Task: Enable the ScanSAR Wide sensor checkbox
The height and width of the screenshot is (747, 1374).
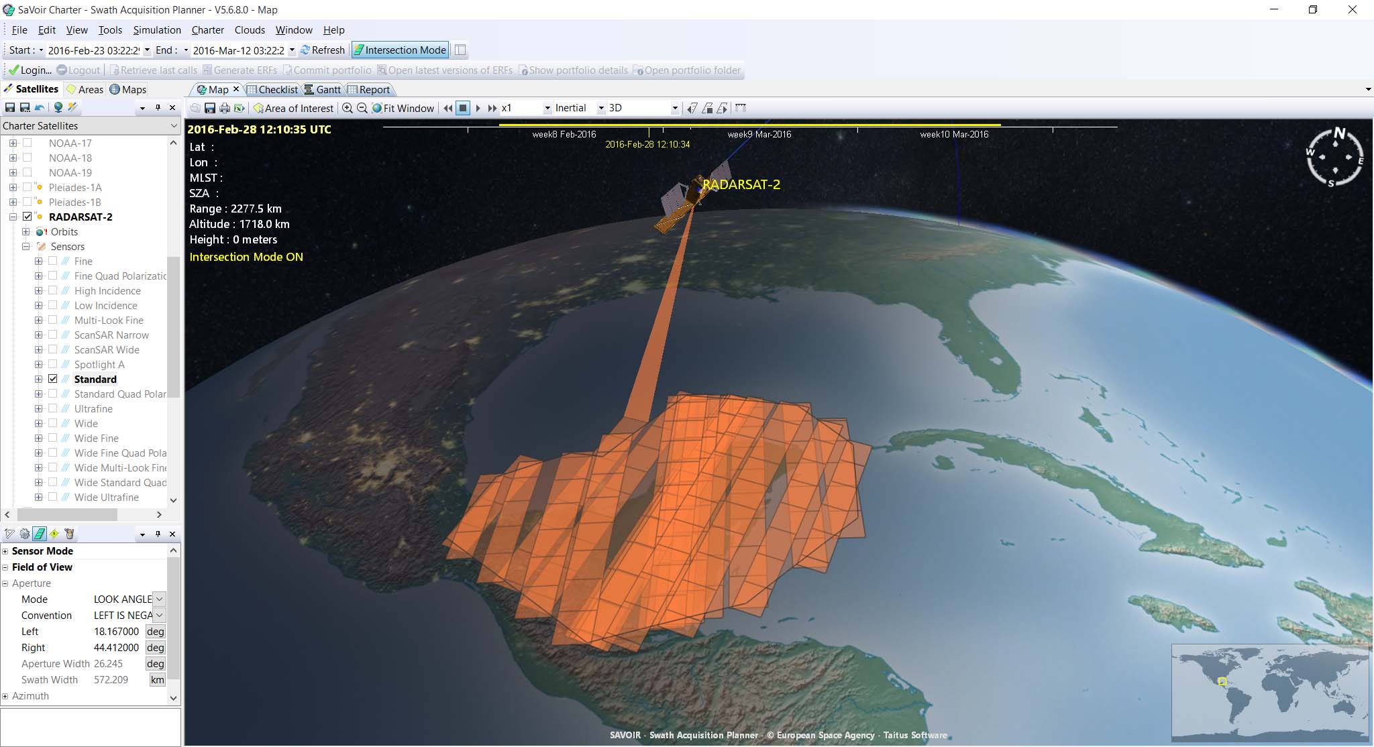Action: [x=53, y=349]
